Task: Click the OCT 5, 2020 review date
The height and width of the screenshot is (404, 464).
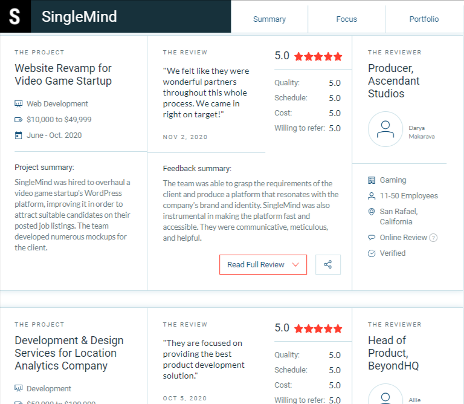Action: click(185, 399)
